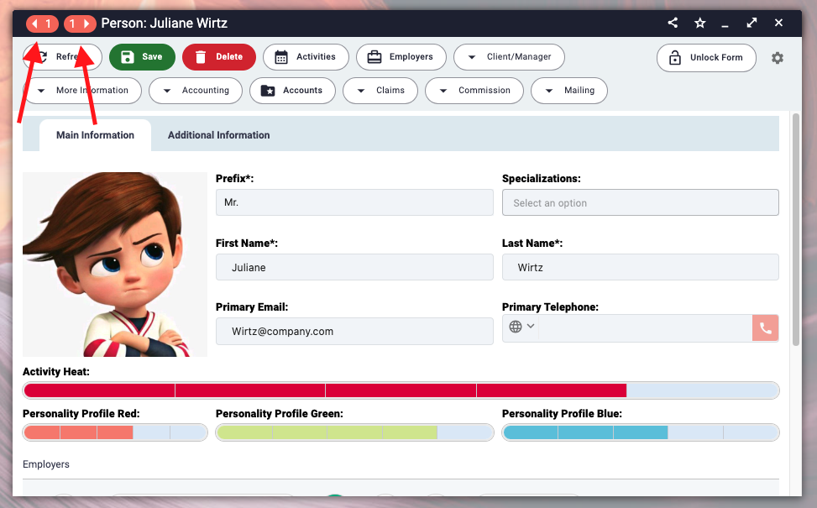Click the Employers section heading
817x508 pixels.
[x=46, y=464]
